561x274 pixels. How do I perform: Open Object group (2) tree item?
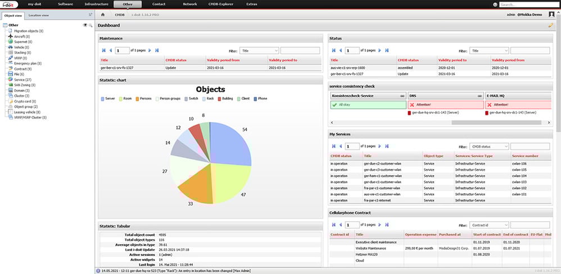click(26, 107)
